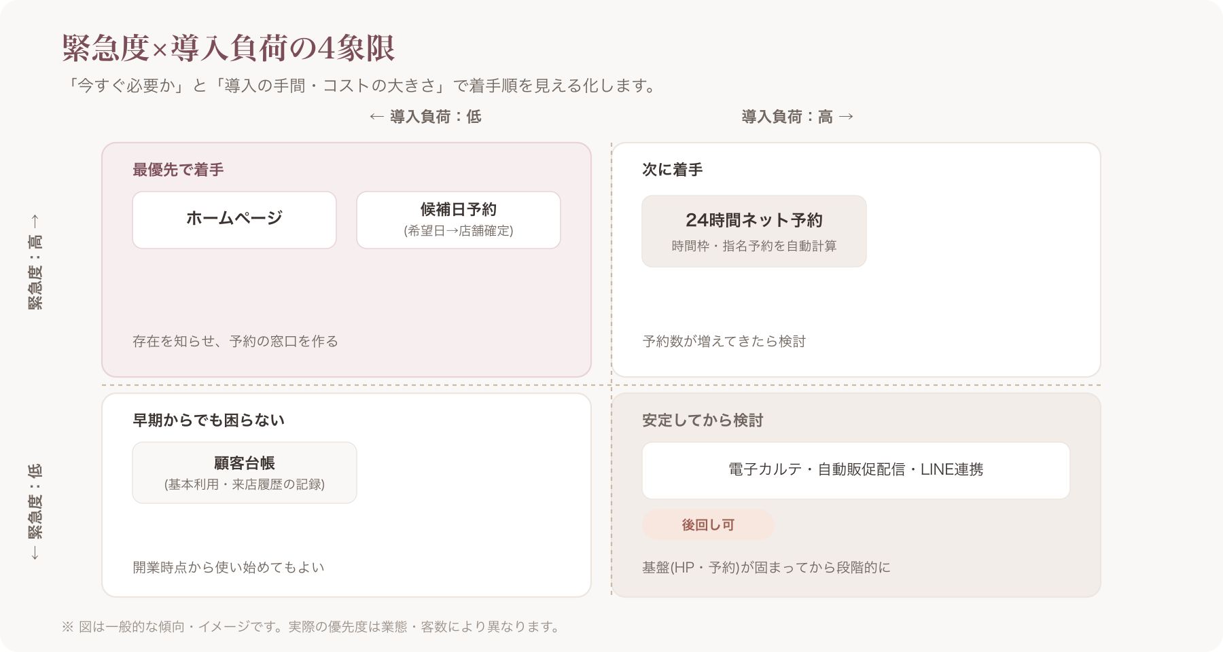Click the 緊急度：低 vertical label

pos(35,512)
